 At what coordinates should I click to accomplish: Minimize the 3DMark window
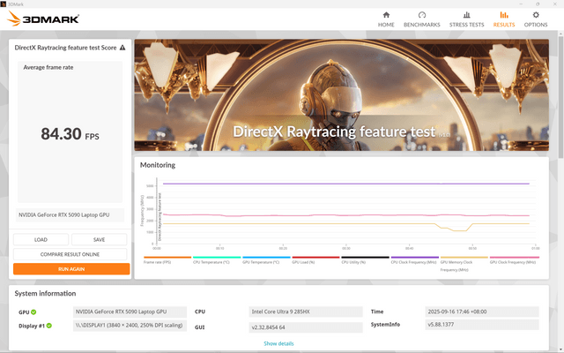pyautogui.click(x=521, y=4)
